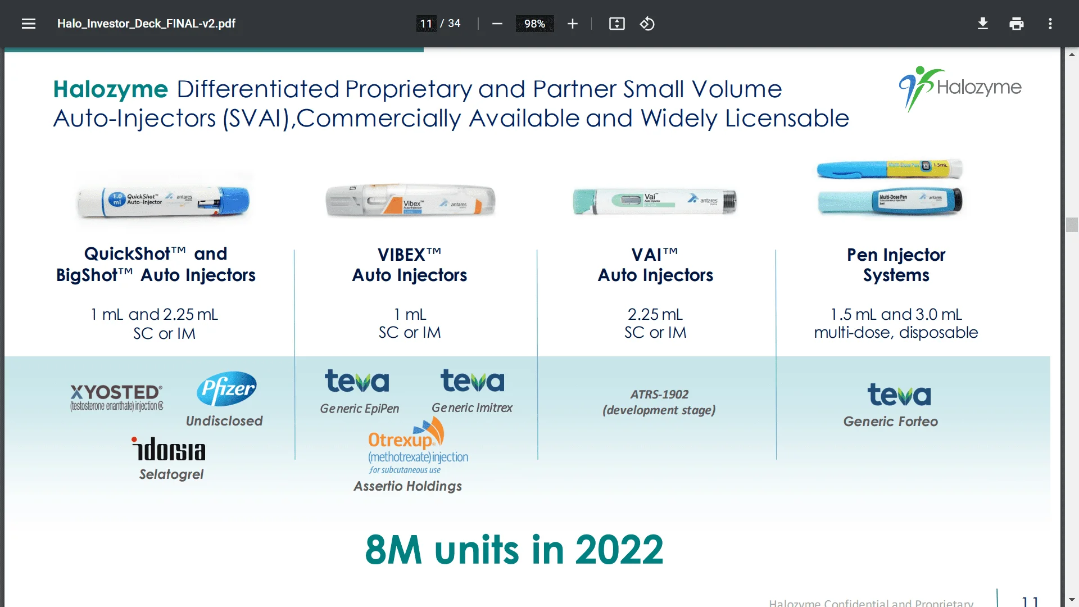Rotate the document counterclockwise

click(647, 24)
